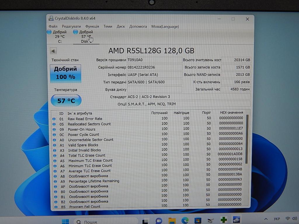Open the Мова(Language) menu

[x=165, y=27]
